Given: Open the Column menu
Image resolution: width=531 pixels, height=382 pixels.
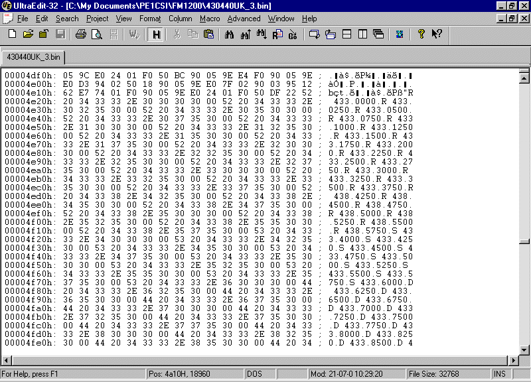Looking at the screenshot, I should coord(180,19).
